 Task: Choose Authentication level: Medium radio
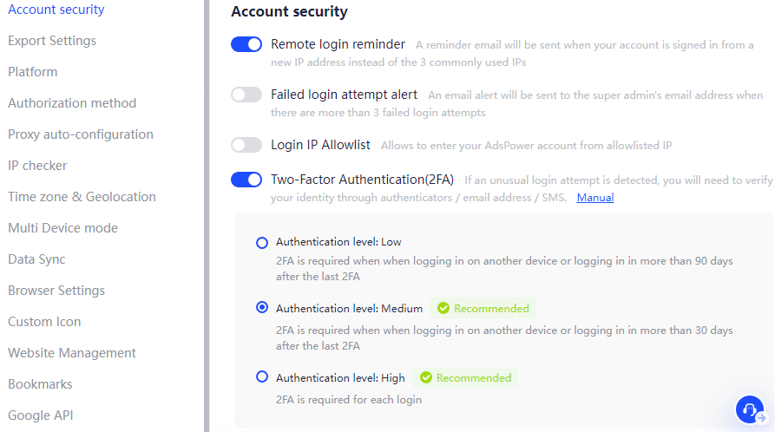(262, 307)
